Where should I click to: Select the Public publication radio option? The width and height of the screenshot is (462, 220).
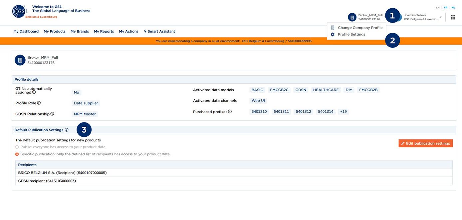pos(17,147)
